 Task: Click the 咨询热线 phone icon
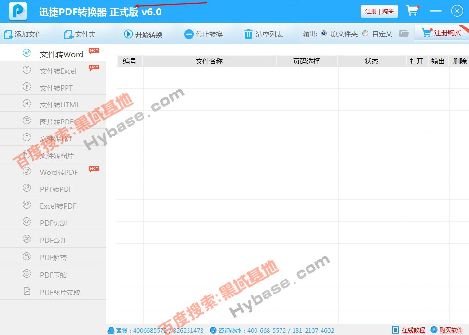pyautogui.click(x=213, y=330)
